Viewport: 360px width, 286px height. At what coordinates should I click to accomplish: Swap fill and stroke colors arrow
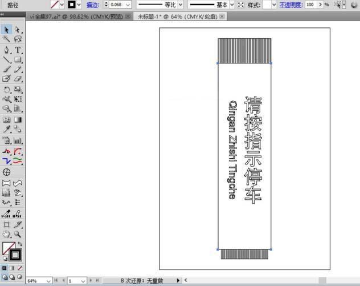pyautogui.click(x=20, y=244)
